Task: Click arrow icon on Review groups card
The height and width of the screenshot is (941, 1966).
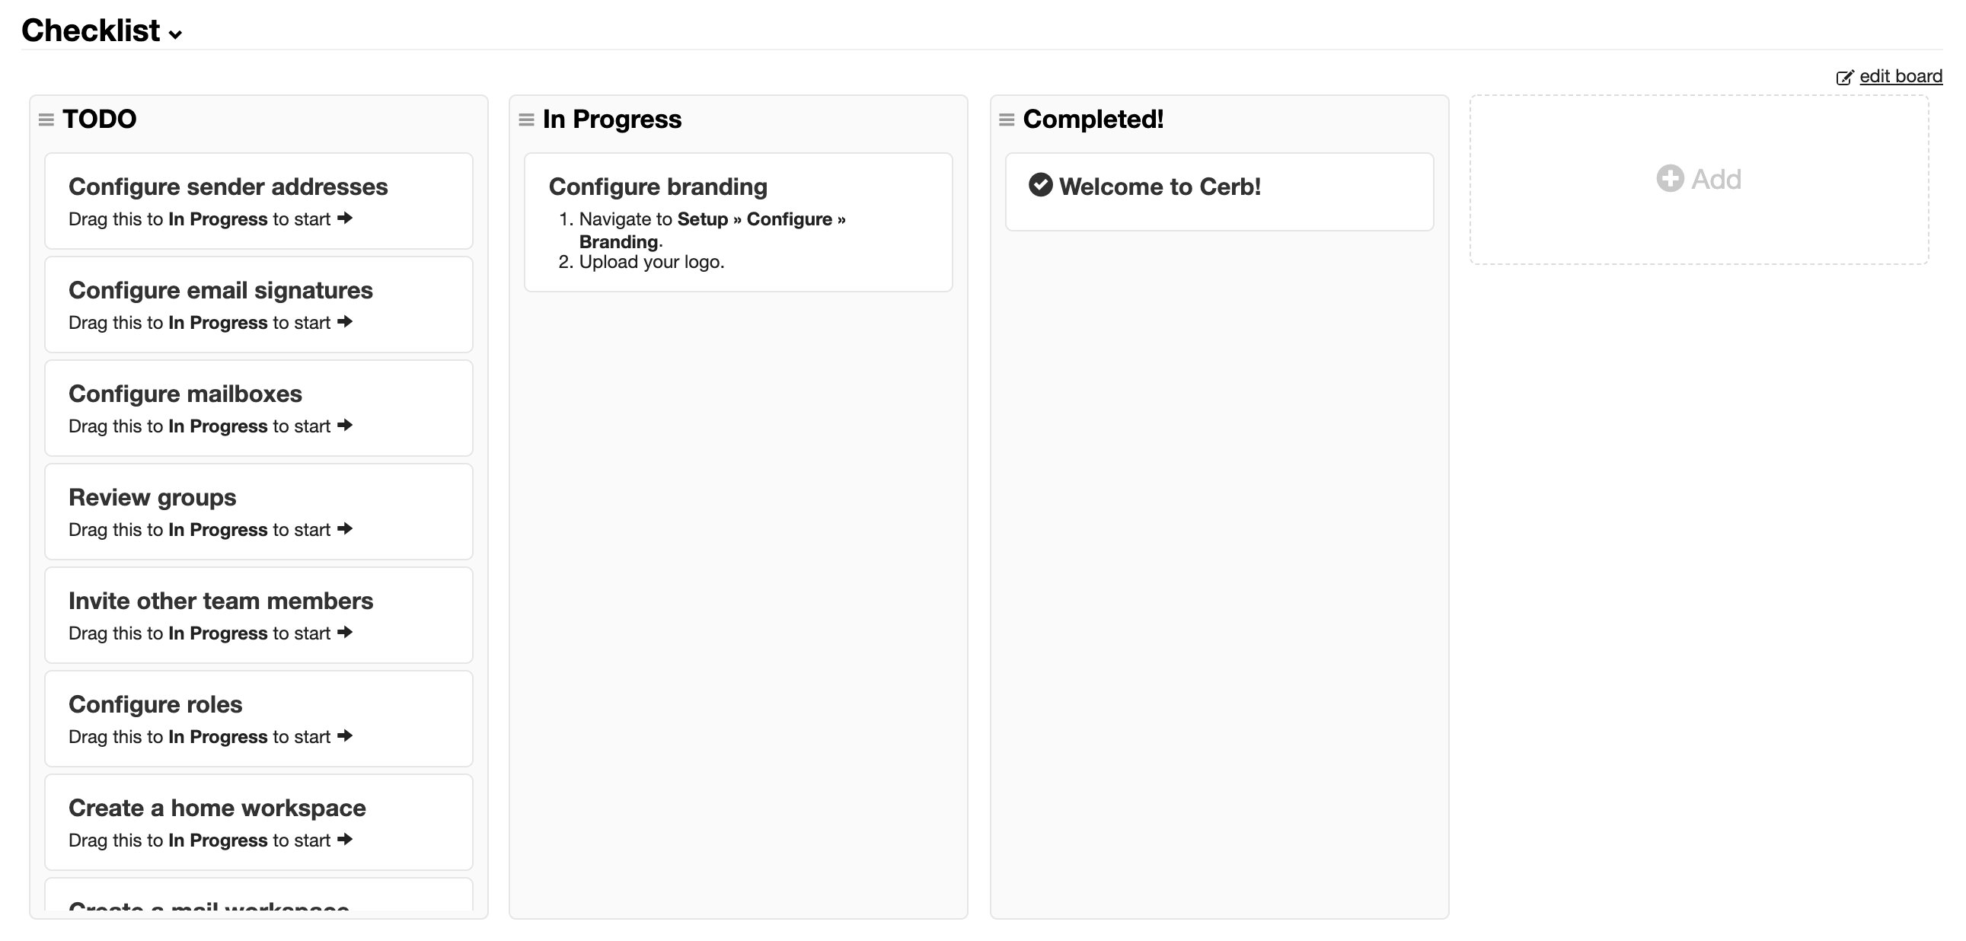Action: (345, 529)
